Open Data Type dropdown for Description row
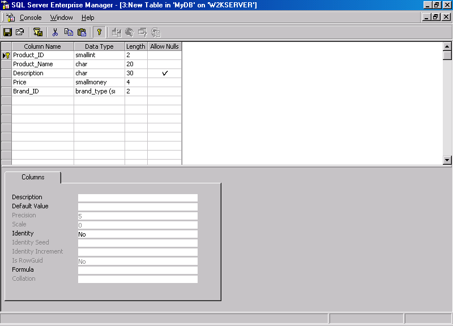 pyautogui.click(x=100, y=73)
